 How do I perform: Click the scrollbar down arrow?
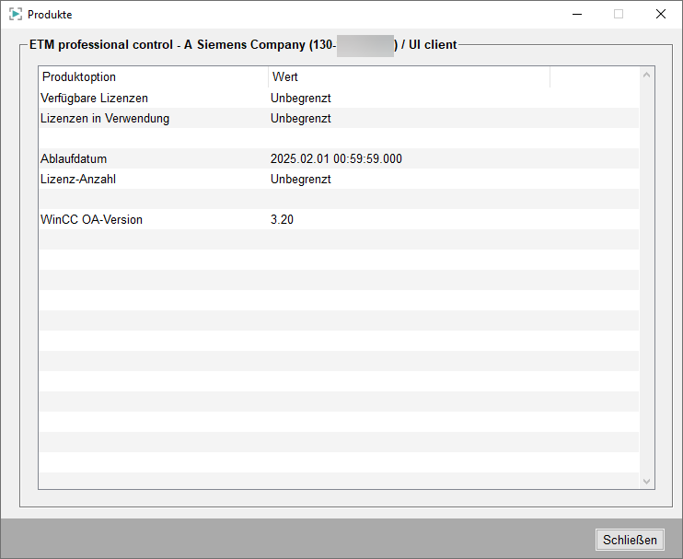[x=646, y=481]
